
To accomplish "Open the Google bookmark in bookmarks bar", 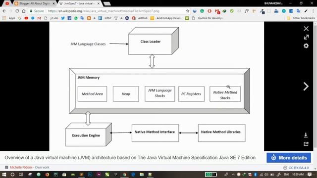I will click(20, 18).
